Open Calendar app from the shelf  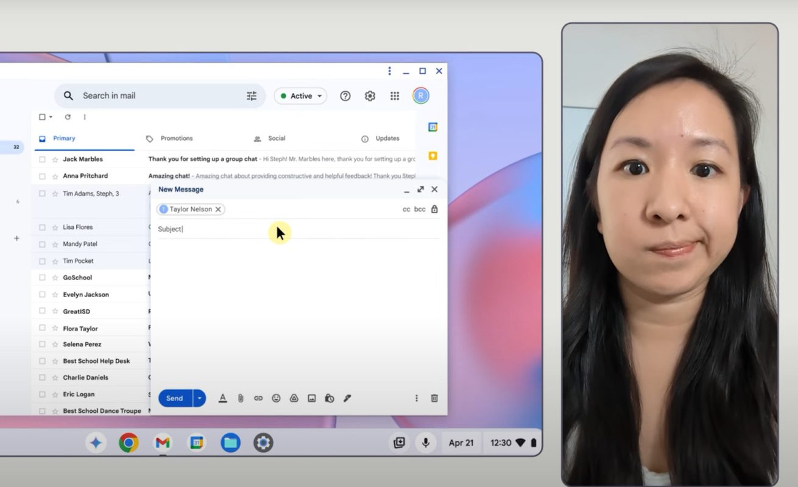coord(196,443)
